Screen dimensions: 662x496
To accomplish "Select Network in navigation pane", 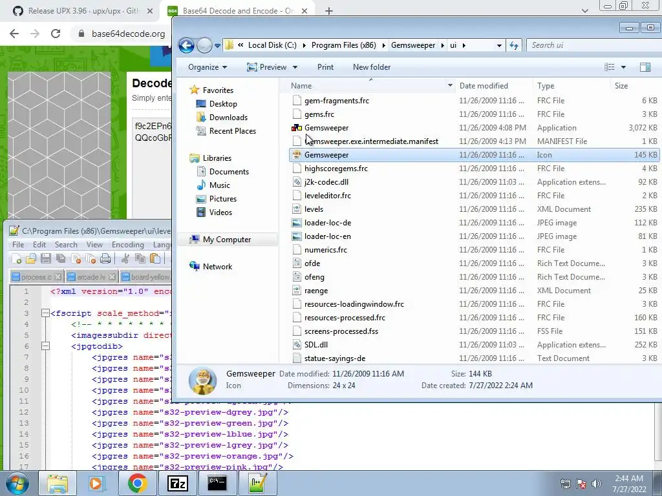I will click(x=217, y=267).
